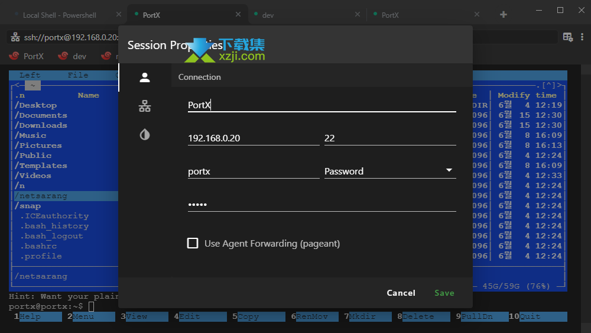Select /Desktop in the file panel
The width and height of the screenshot is (591, 333).
(36, 105)
